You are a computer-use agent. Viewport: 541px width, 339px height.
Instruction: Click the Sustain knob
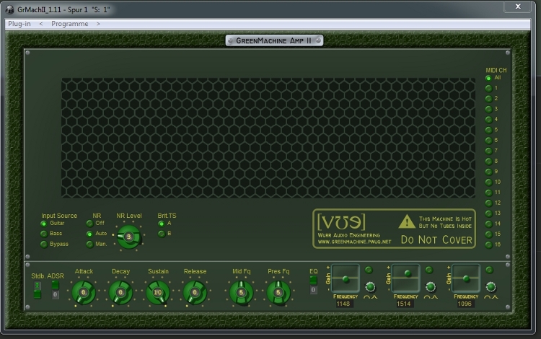157,292
